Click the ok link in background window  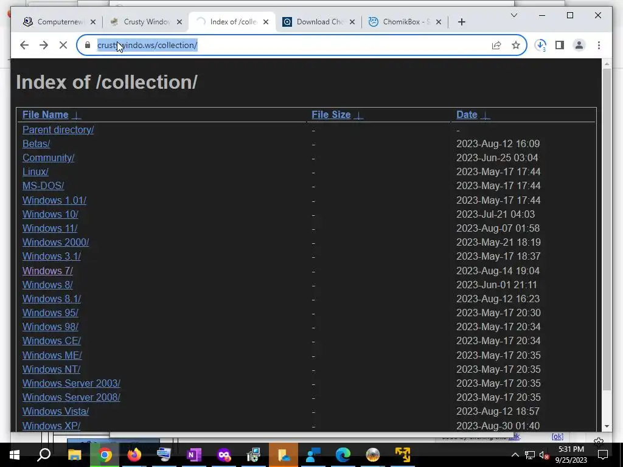[x=557, y=437]
